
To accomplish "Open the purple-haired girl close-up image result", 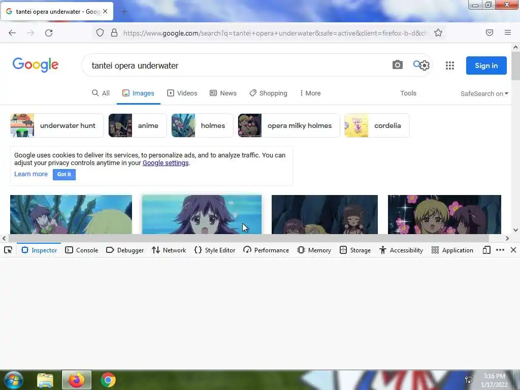I will click(x=202, y=215).
